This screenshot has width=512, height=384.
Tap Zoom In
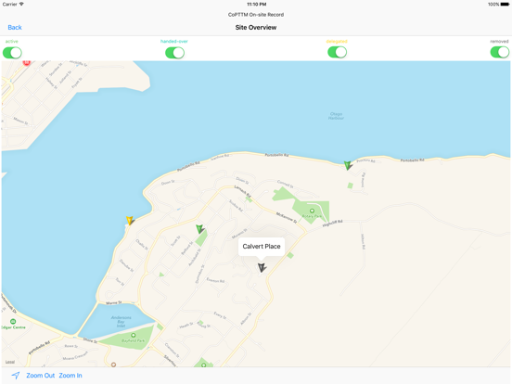click(70, 376)
